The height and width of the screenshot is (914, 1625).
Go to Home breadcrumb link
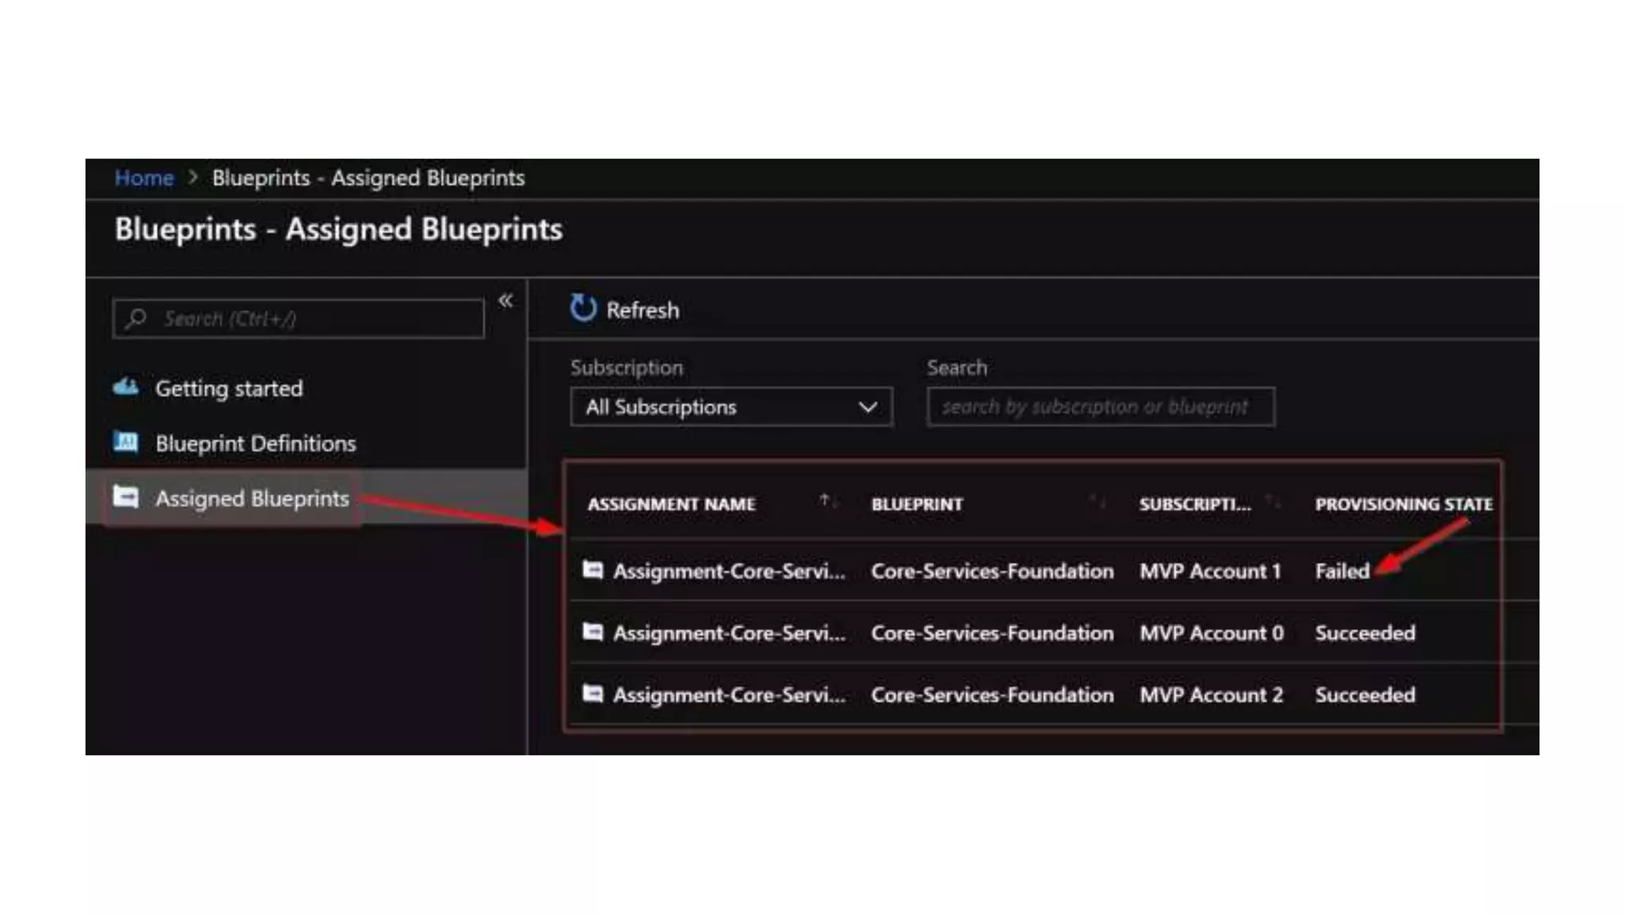[144, 178]
